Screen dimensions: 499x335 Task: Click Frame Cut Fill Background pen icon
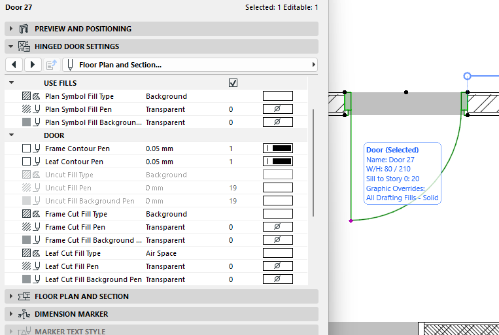[31, 240]
